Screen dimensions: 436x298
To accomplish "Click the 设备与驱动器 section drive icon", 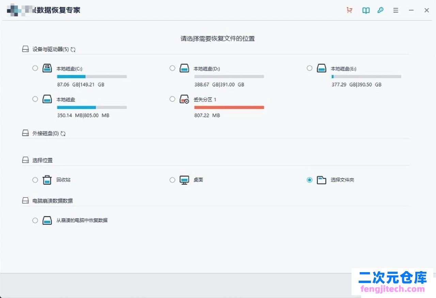I will (x=25, y=49).
